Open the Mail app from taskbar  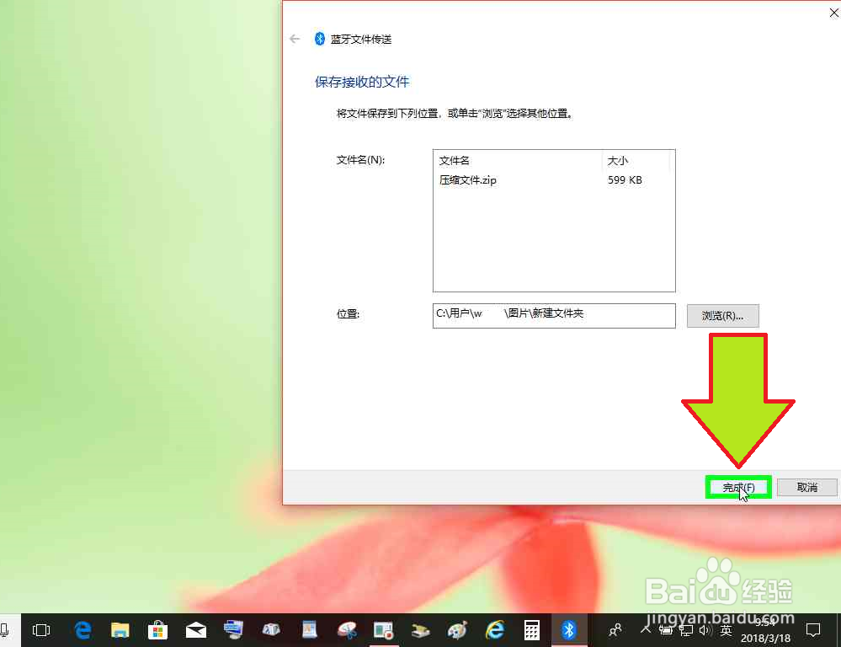196,630
